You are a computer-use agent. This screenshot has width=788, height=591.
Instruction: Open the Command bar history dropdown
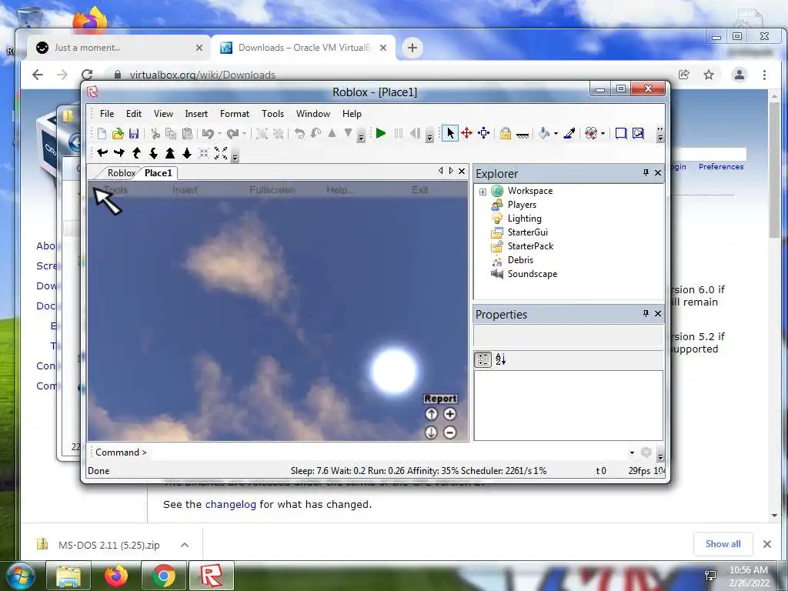632,452
